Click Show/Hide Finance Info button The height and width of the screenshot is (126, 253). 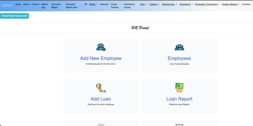click(x=14, y=16)
